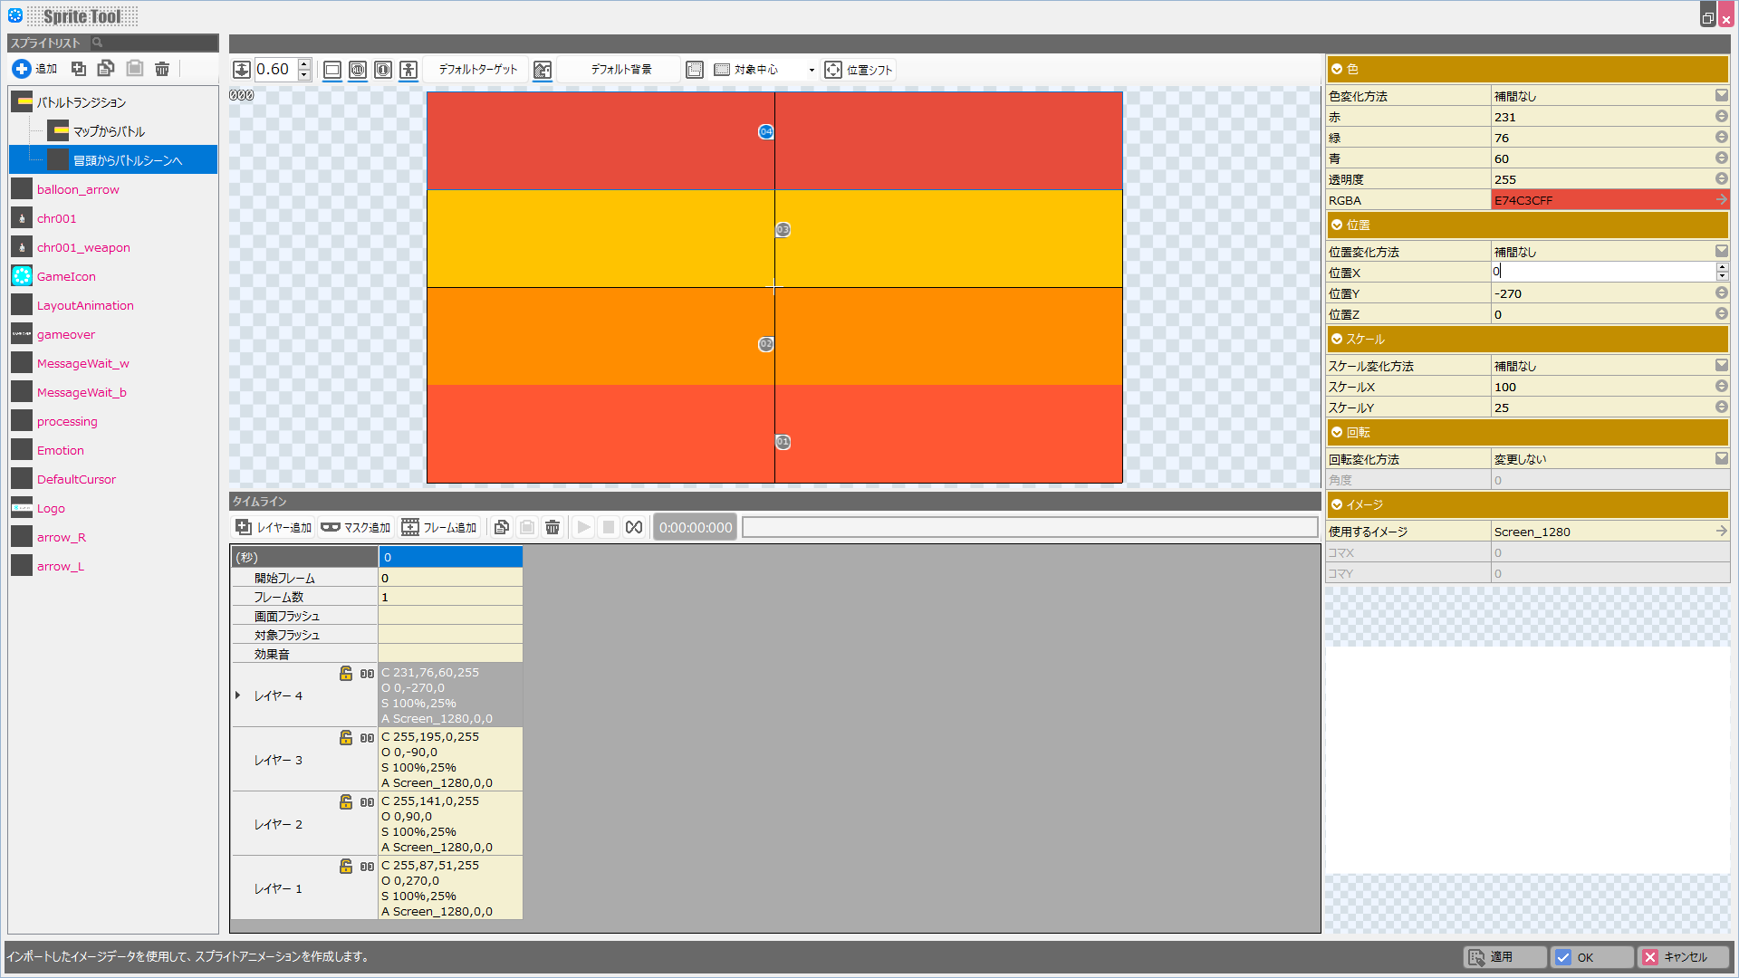Click the OK button
The height and width of the screenshot is (978, 1739).
(x=1591, y=957)
